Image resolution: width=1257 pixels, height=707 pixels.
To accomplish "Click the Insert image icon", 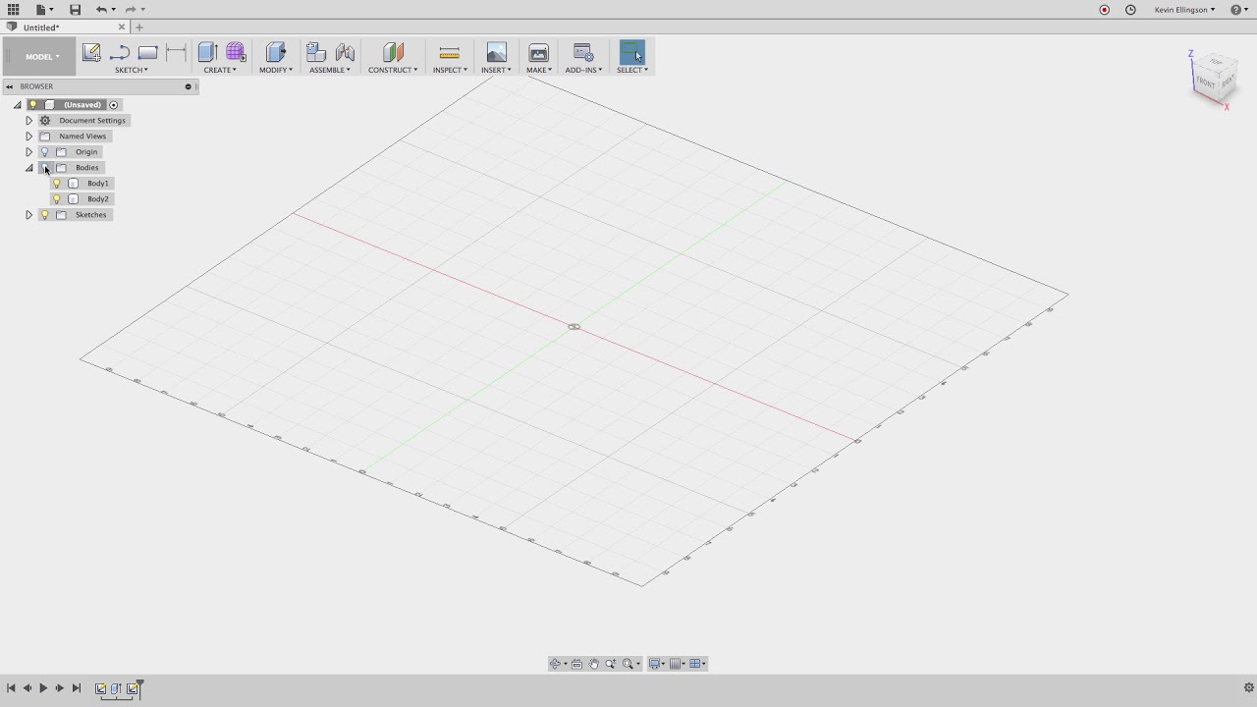I will tap(497, 53).
